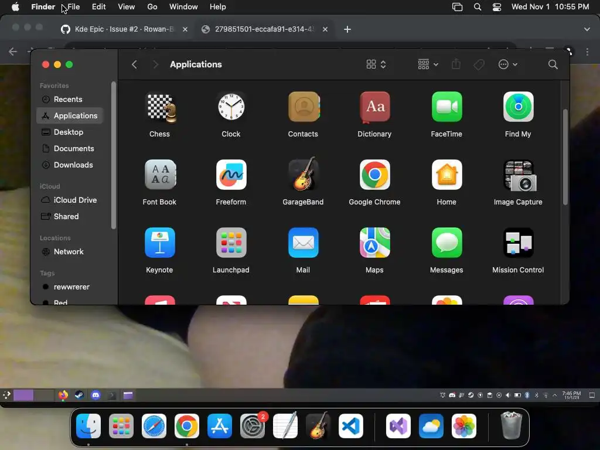The image size is (600, 450).
Task: Expand Chrome tab search chevron
Action: [587, 29]
